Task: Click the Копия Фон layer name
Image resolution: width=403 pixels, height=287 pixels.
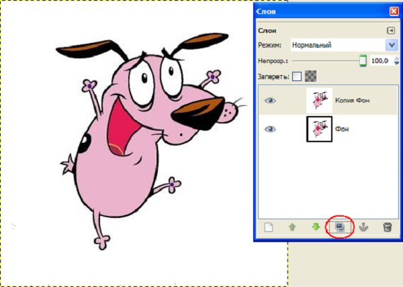Action: (x=352, y=101)
